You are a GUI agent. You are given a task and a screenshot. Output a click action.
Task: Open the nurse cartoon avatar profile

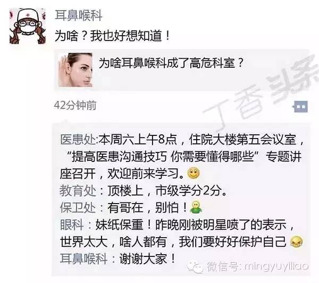28,26
